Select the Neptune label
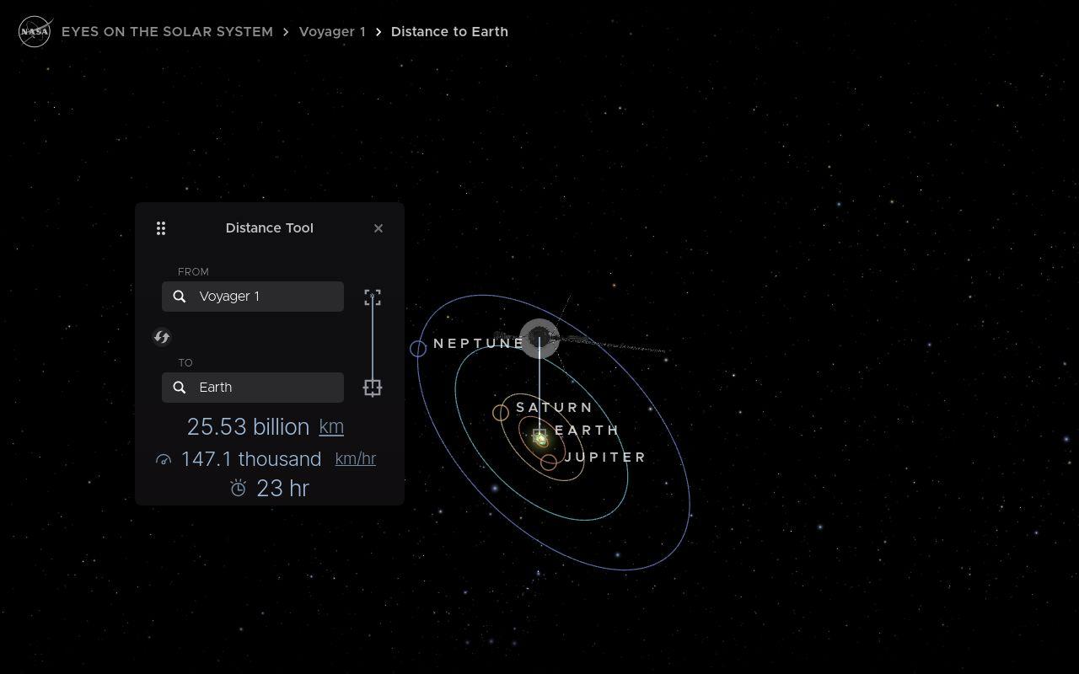The height and width of the screenshot is (674, 1079). [x=479, y=344]
